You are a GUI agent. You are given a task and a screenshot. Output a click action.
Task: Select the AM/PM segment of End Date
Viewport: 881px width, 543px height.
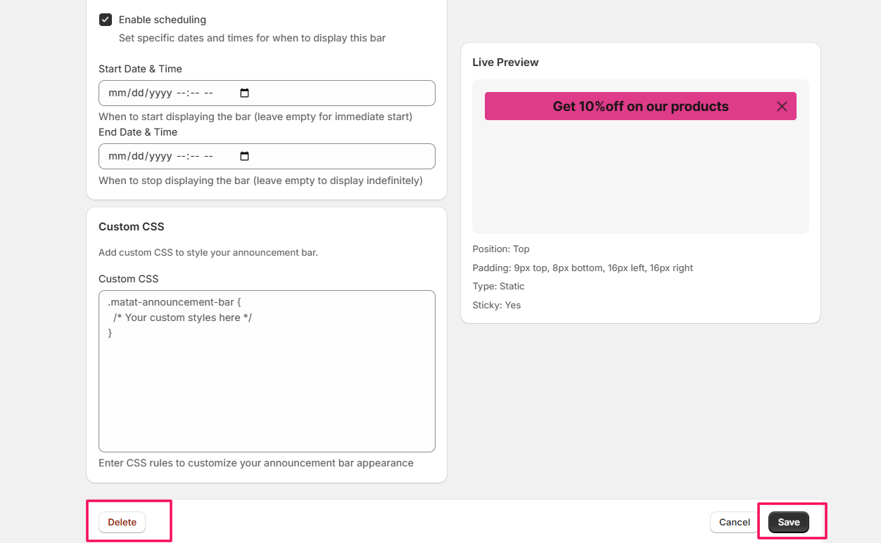(x=209, y=156)
